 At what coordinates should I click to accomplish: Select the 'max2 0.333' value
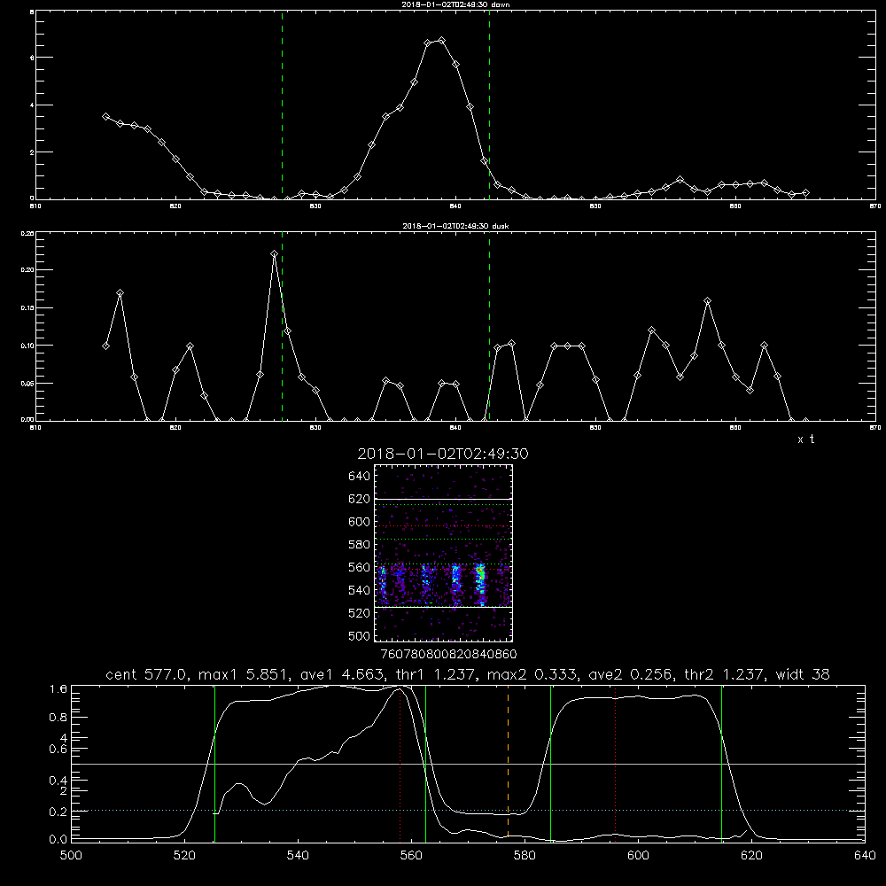(532, 674)
